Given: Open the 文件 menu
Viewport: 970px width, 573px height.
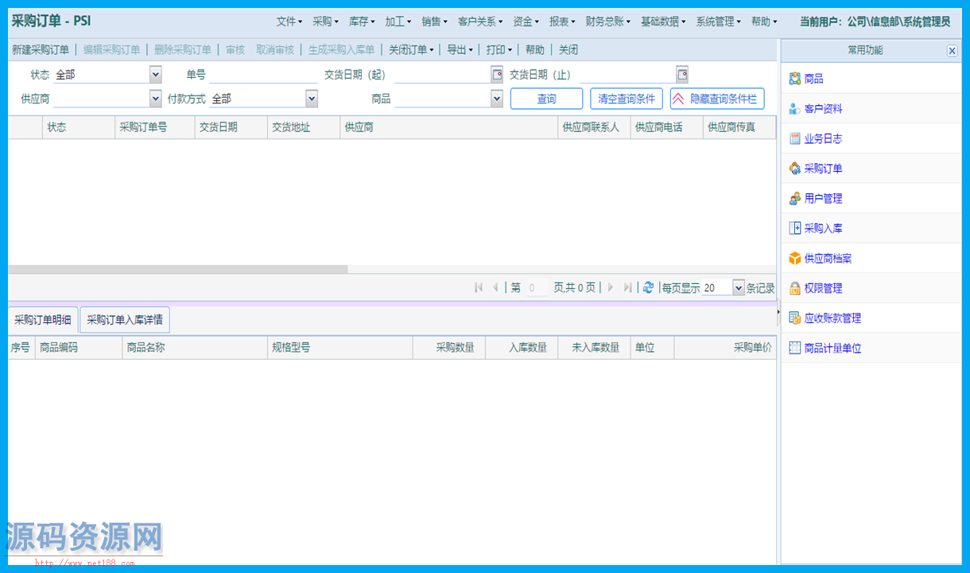Looking at the screenshot, I should (289, 21).
